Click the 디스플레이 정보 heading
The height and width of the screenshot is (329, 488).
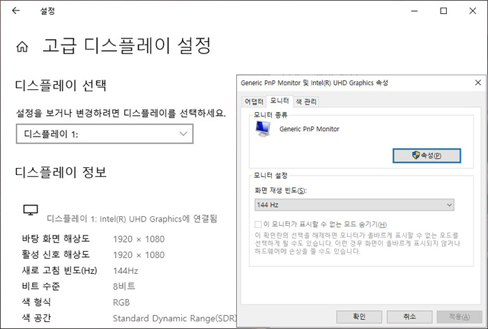coord(61,172)
